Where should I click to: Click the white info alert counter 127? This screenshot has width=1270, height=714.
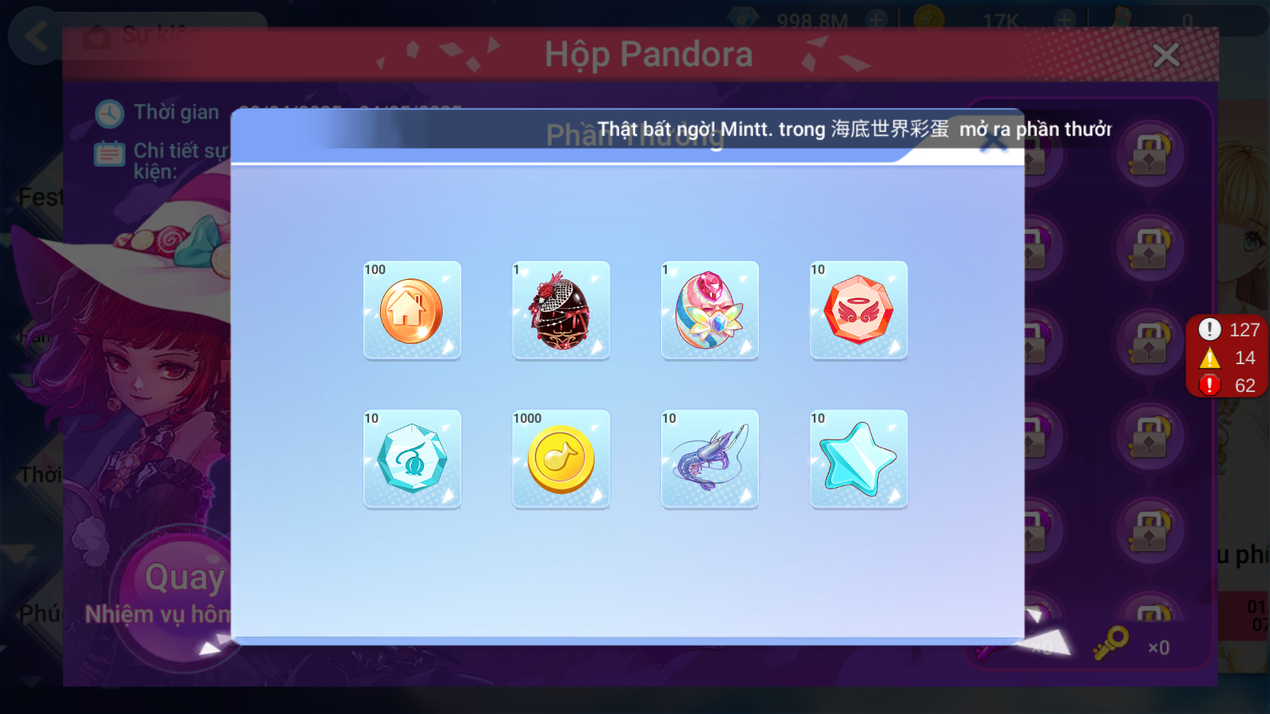tap(1228, 329)
